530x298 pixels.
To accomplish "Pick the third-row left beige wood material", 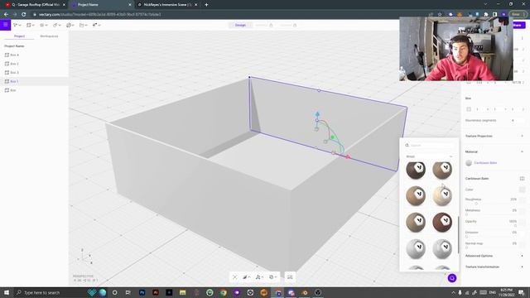I will (x=416, y=222).
